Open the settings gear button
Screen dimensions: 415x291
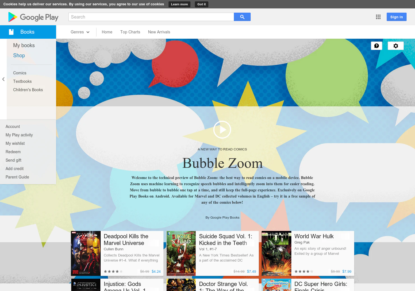[396, 46]
